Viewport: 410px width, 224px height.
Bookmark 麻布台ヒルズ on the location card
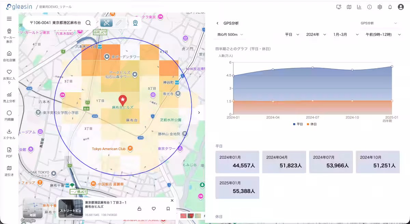[x=168, y=209]
